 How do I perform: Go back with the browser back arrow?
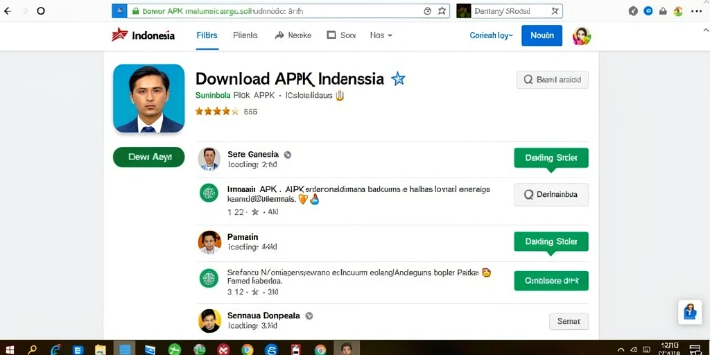click(8, 11)
